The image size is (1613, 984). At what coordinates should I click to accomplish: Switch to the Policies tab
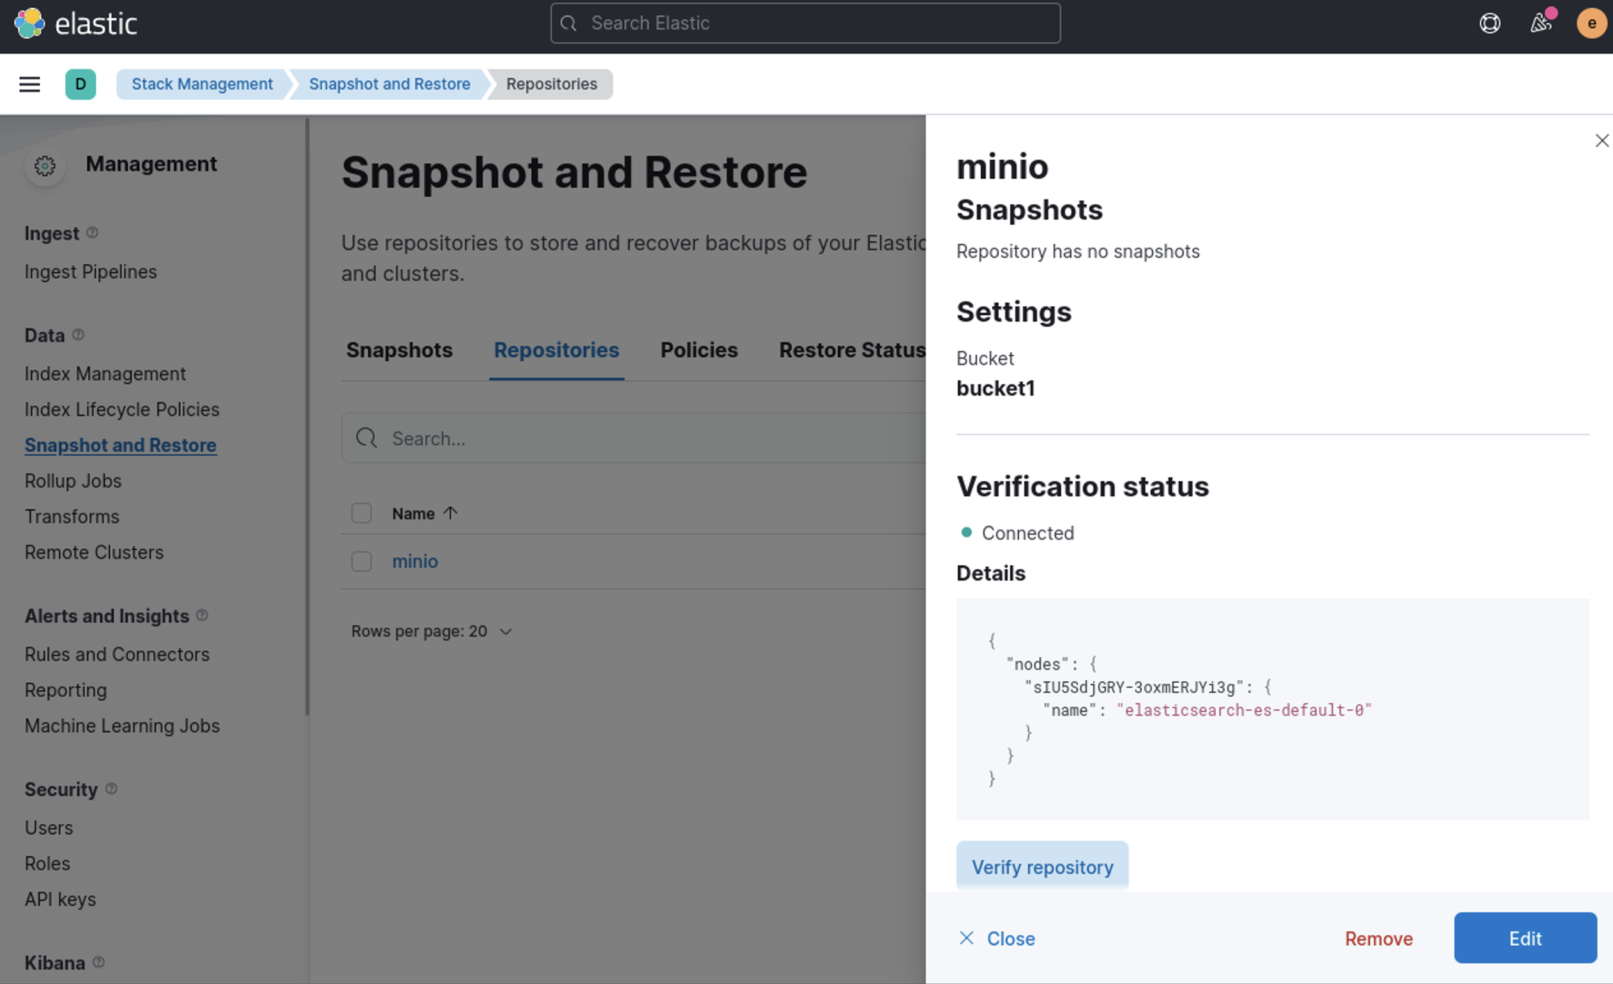(699, 350)
